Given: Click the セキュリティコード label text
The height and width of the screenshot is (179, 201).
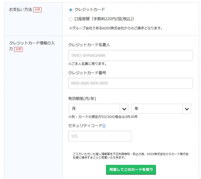Looking at the screenshot, I should (85, 126).
